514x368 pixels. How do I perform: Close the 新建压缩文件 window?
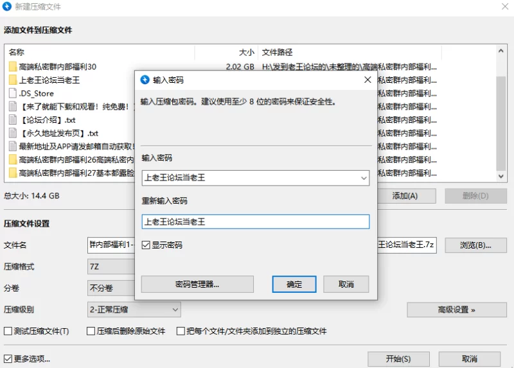point(505,6)
